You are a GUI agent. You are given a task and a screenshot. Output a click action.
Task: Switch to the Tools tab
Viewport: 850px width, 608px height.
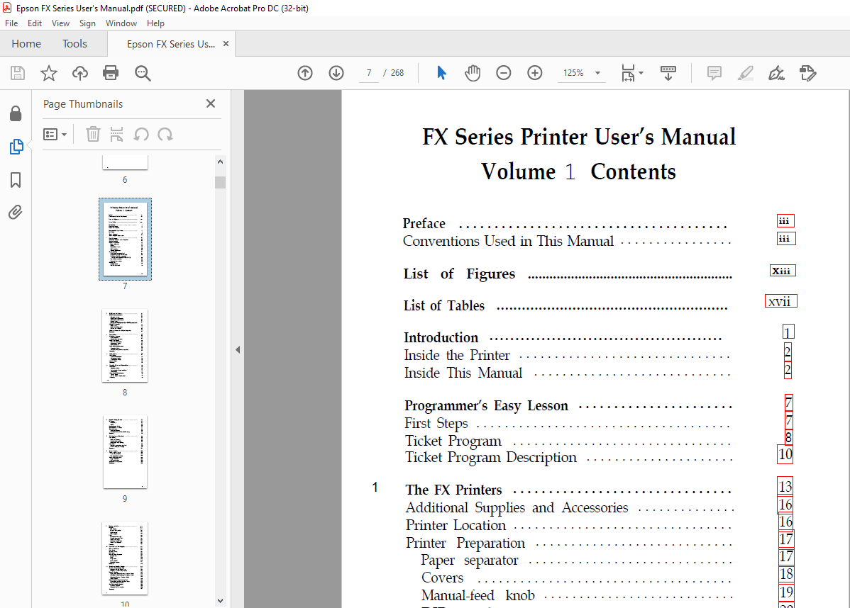pos(74,44)
